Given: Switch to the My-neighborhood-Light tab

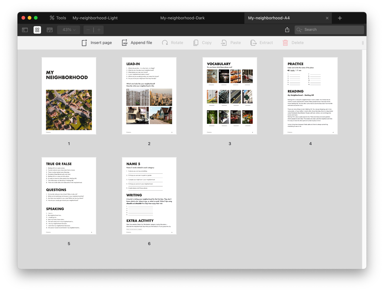Looking at the screenshot, I should [x=95, y=18].
